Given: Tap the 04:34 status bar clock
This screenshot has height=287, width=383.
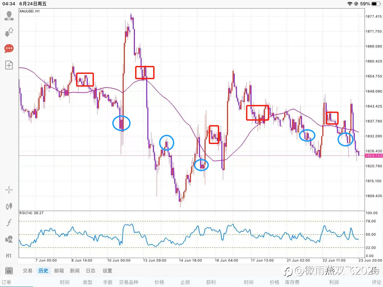Looking at the screenshot, I should 9,4.
